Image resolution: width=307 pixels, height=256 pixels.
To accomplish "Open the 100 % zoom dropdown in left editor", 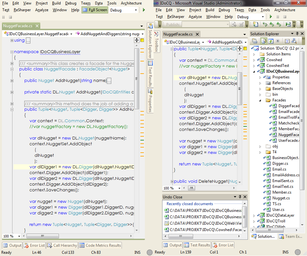I will pos(19,236).
